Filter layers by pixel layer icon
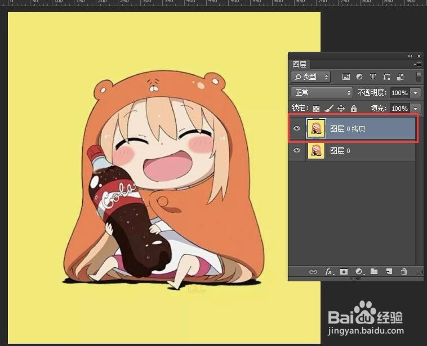The width and height of the screenshot is (427, 346). point(346,77)
